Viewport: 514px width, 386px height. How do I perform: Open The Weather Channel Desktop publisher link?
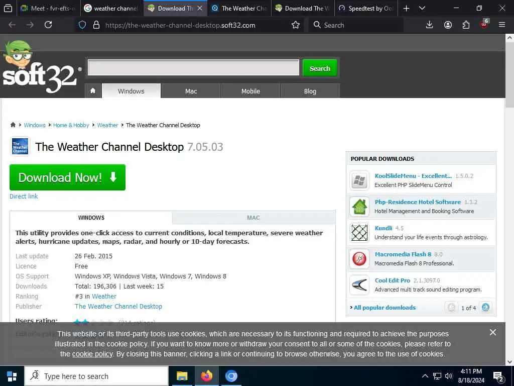click(x=118, y=306)
